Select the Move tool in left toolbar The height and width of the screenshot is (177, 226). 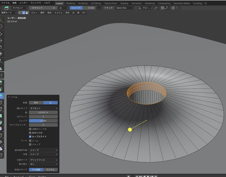coord(1,34)
